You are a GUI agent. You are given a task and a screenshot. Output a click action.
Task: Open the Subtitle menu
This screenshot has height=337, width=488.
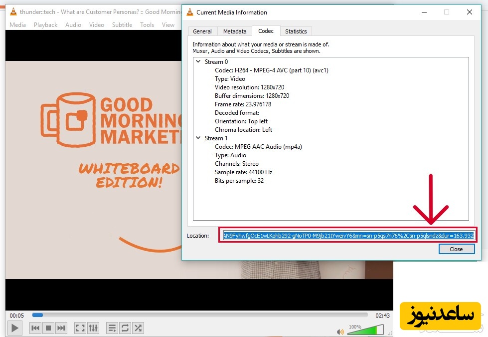(122, 25)
